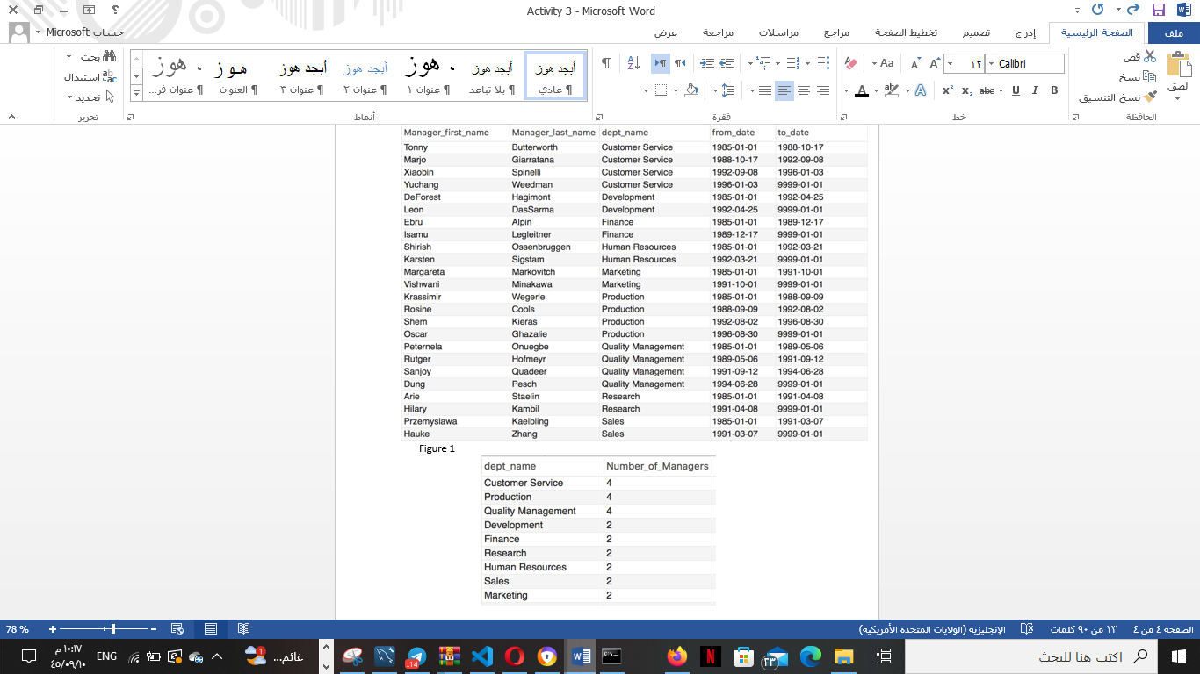Click the Cut (قص) scissors icon
This screenshot has width=1200, height=674.
(1152, 57)
